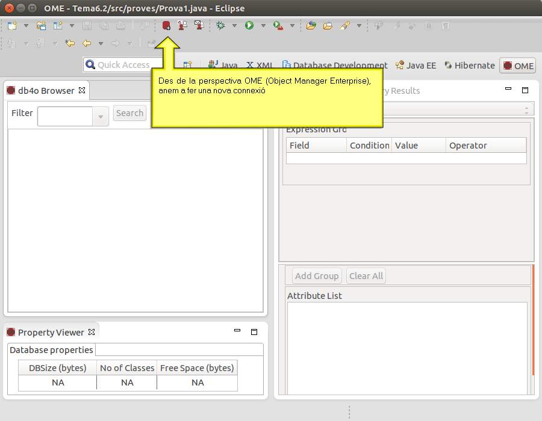Click the Search flashlight toolbar icon
542x421 pixels.
pyautogui.click(x=345, y=25)
